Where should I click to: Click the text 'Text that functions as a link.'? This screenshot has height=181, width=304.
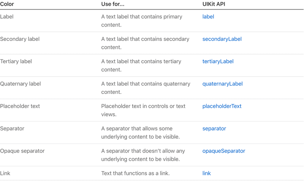pyautogui.click(x=135, y=173)
